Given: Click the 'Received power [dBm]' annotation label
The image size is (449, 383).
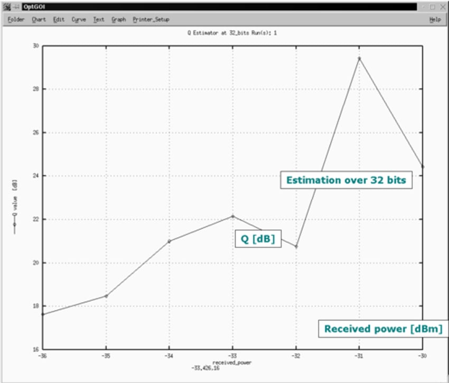Looking at the screenshot, I should (x=382, y=329).
